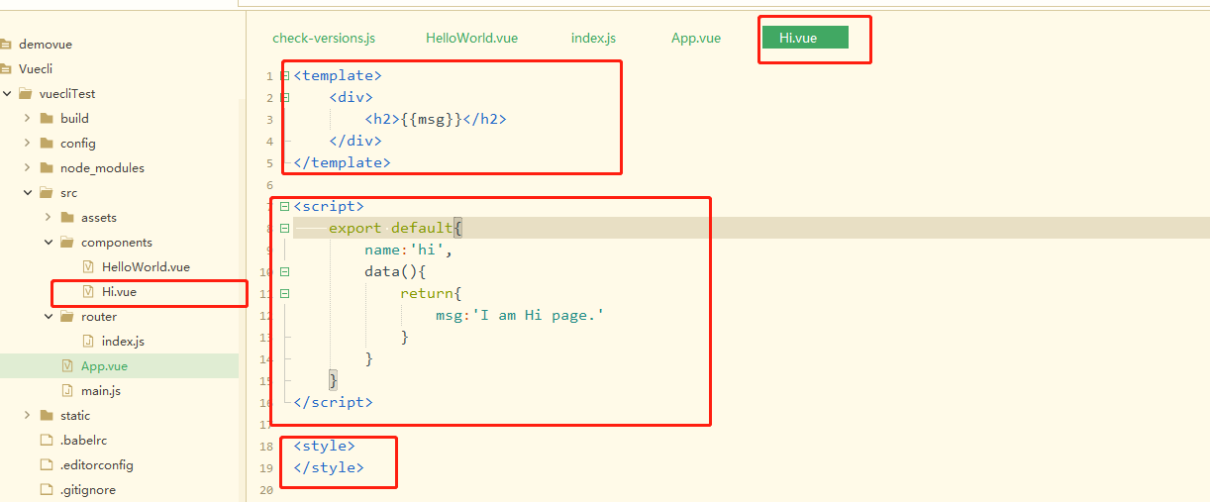The height and width of the screenshot is (502, 1210).
Task: Click the Vuecli folder icon
Action: (5, 68)
